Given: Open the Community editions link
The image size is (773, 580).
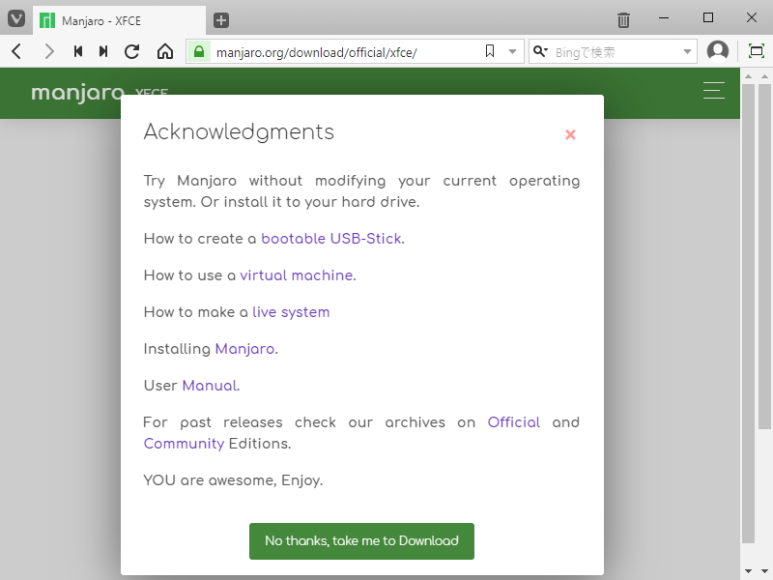Looking at the screenshot, I should tap(184, 444).
